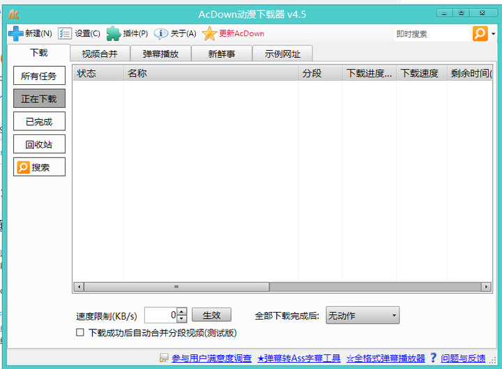Open 设置(C) settings checklist icon

coord(65,33)
